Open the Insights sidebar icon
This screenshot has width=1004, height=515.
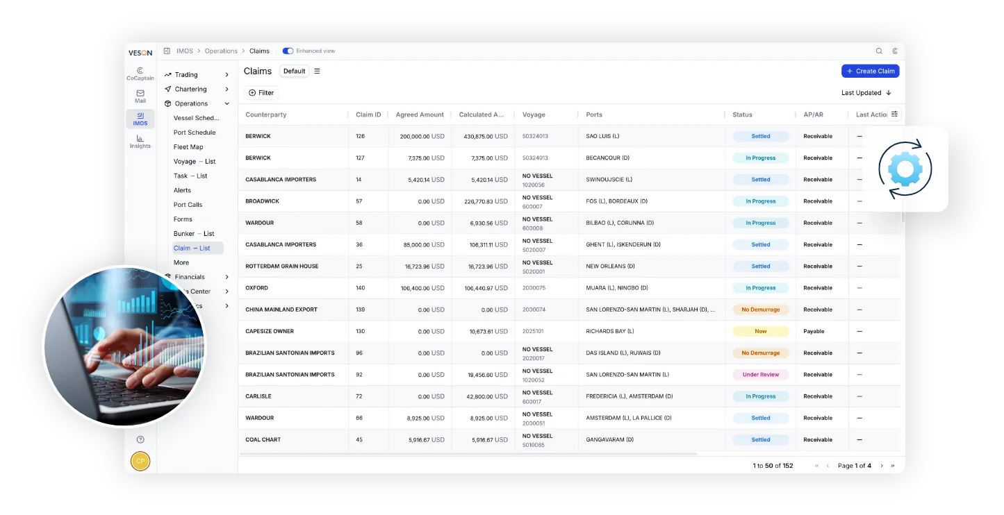point(140,142)
